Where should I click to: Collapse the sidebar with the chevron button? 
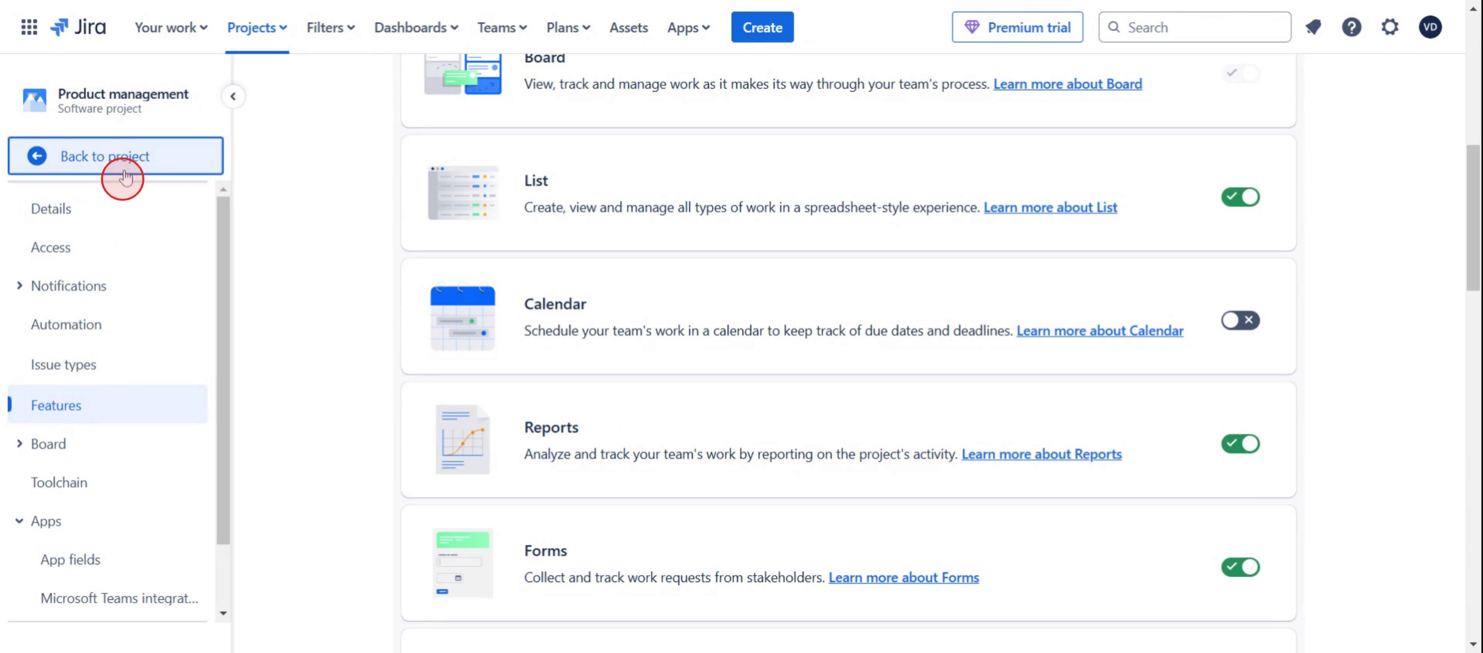[x=233, y=96]
